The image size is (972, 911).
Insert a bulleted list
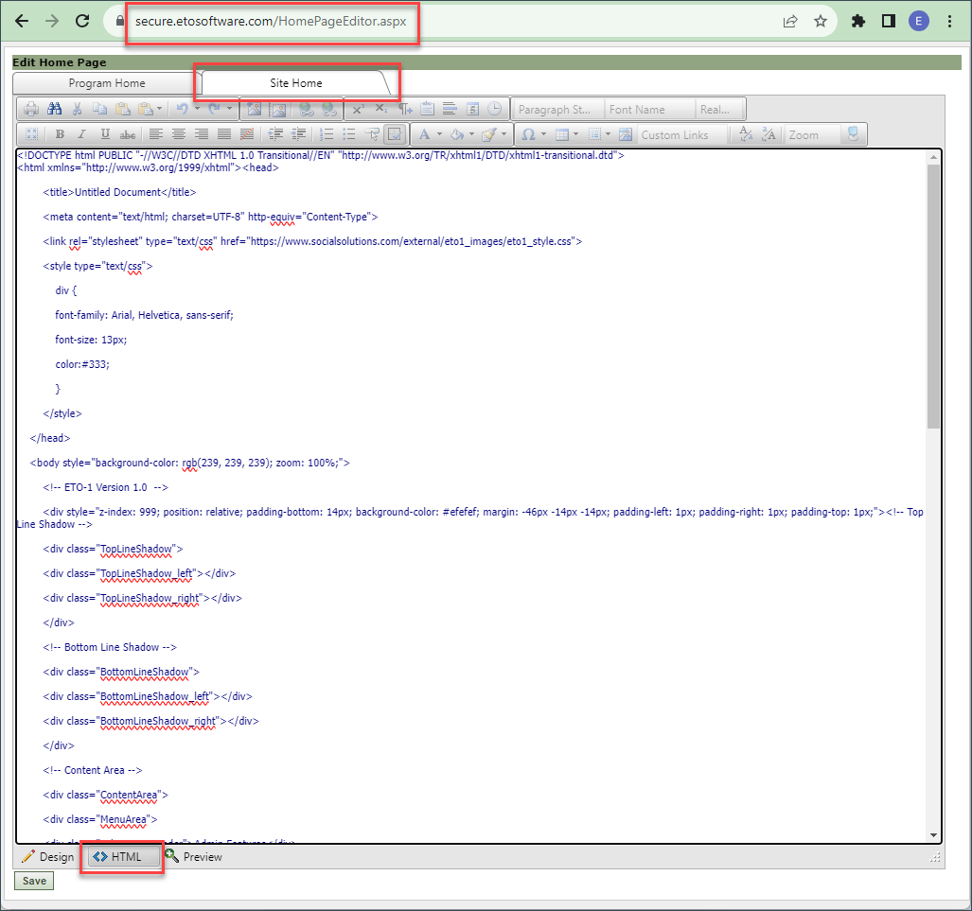click(349, 134)
